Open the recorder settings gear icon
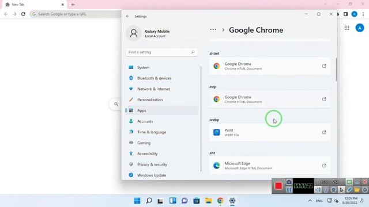 [x=365, y=190]
